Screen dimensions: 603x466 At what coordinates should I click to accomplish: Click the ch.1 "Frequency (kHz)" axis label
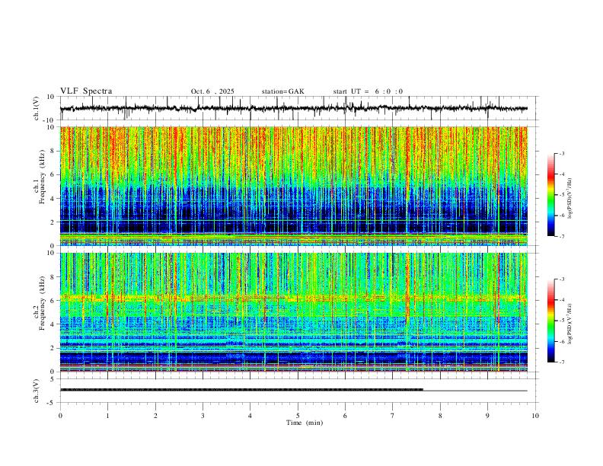tap(40, 176)
